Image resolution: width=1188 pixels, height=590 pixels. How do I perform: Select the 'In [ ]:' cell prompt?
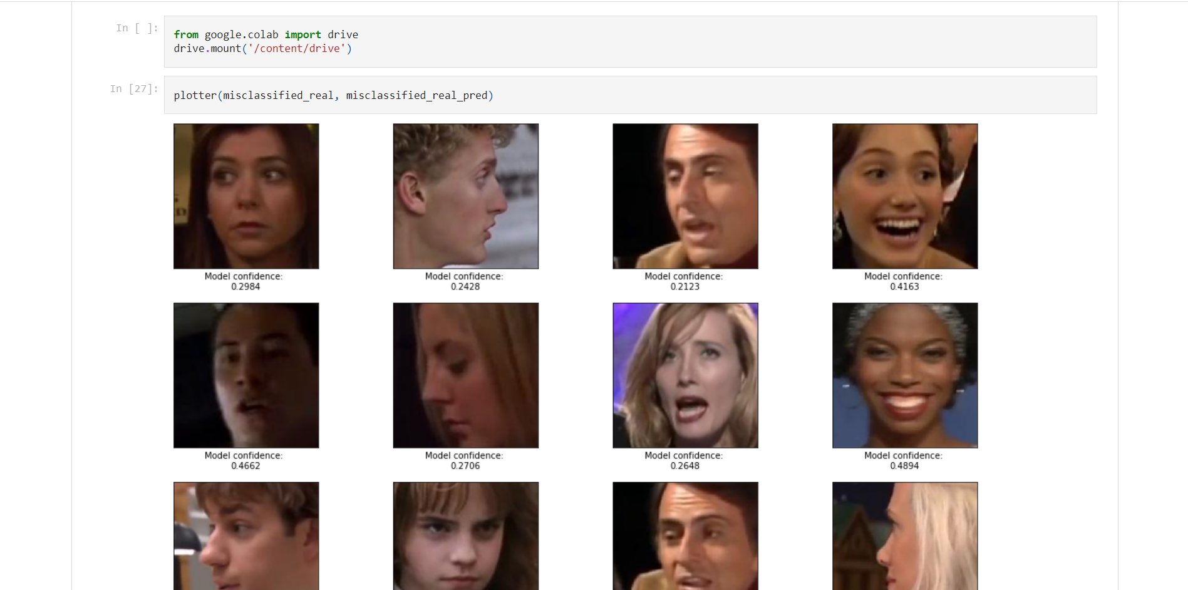tap(137, 28)
